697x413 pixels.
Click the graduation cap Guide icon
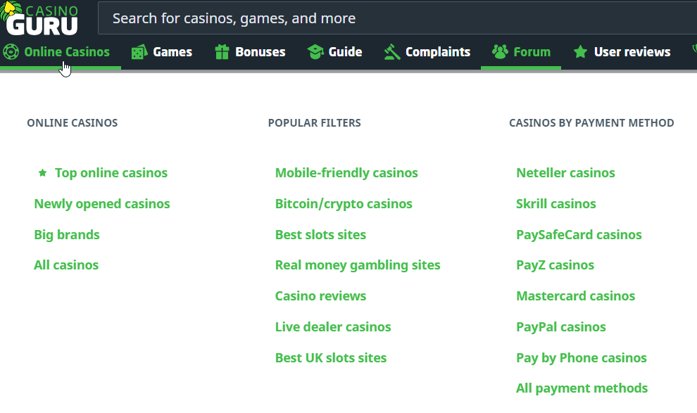[315, 52]
